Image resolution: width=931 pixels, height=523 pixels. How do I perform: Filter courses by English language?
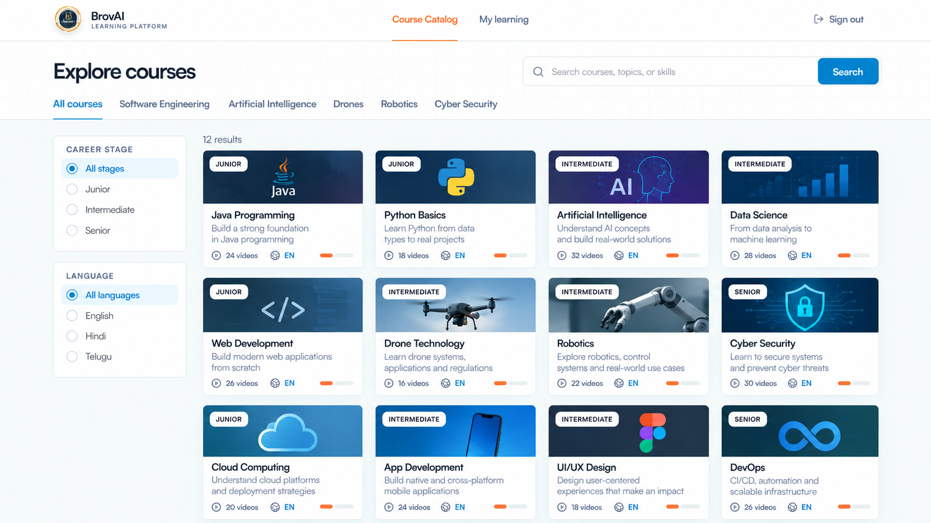coord(72,315)
